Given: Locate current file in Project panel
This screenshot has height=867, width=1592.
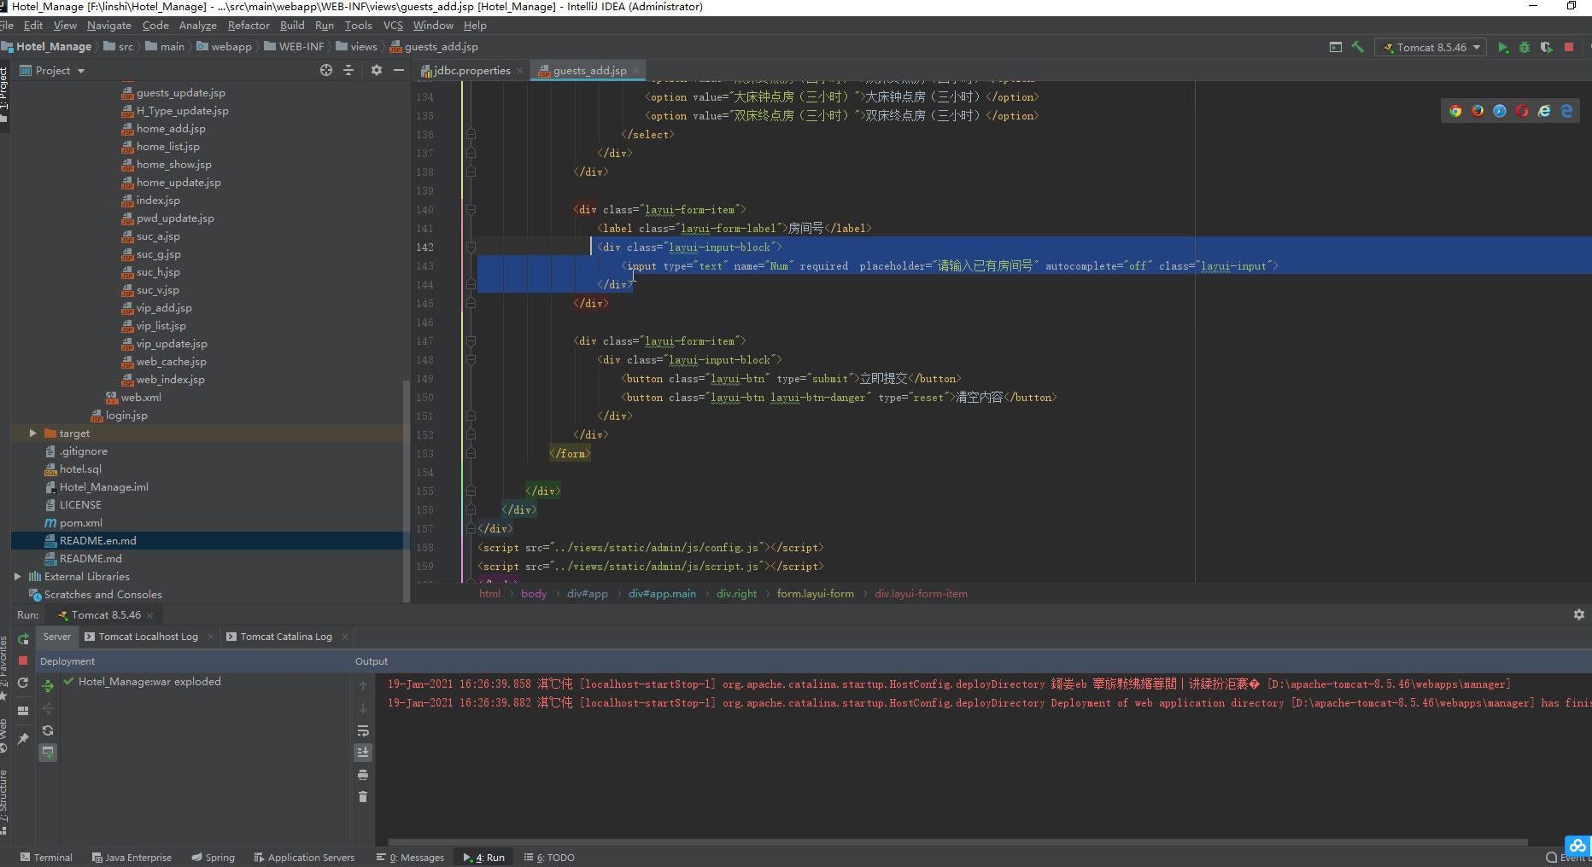Looking at the screenshot, I should coord(326,70).
